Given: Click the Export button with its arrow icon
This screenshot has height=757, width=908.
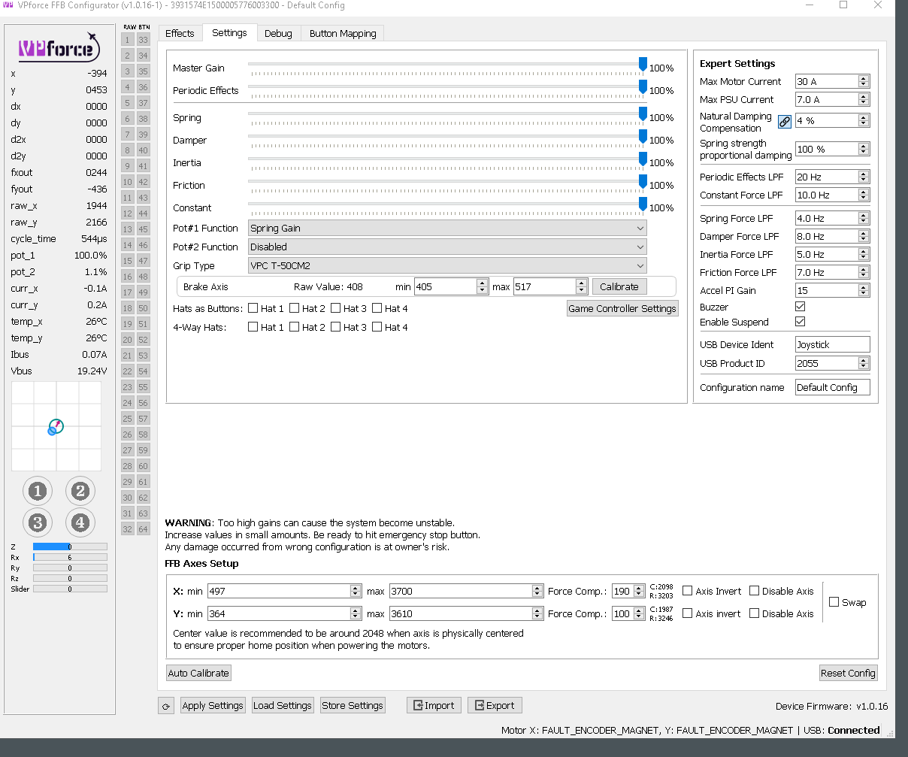Looking at the screenshot, I should (495, 705).
